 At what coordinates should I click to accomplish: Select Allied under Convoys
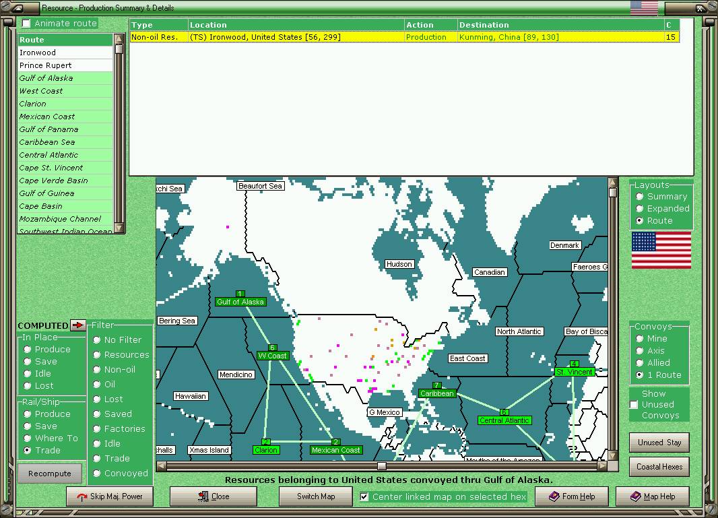coord(640,363)
